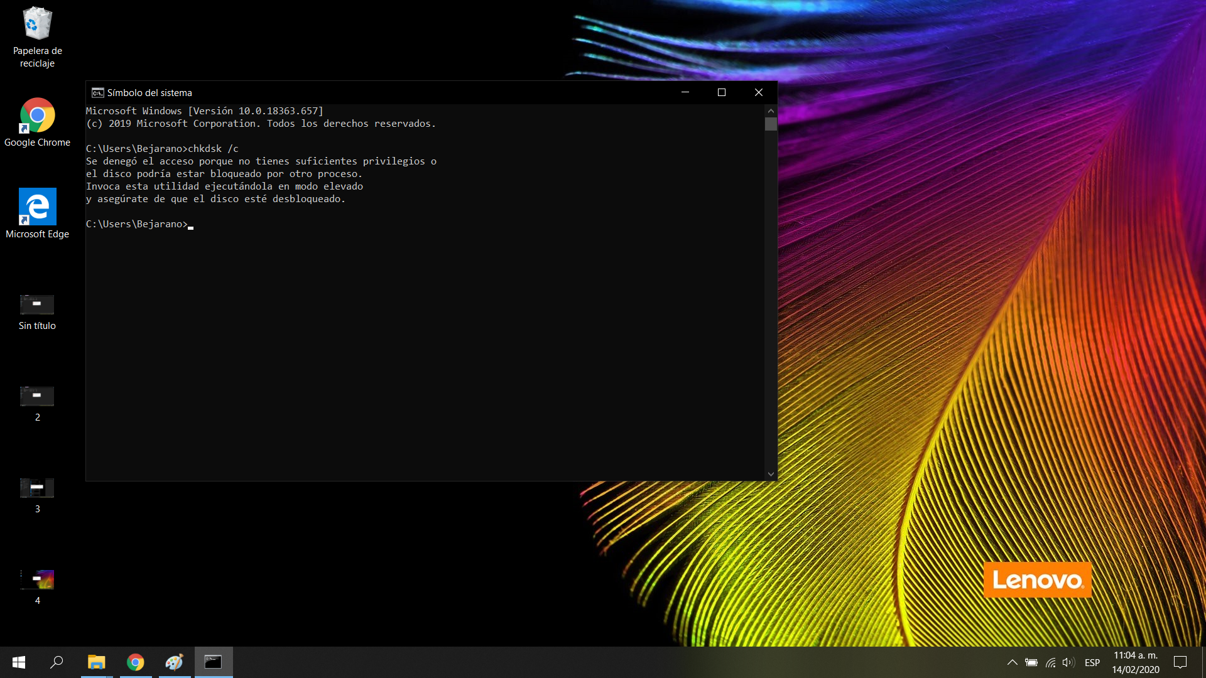Select the desktop image file named 2
The width and height of the screenshot is (1206, 678).
(37, 397)
